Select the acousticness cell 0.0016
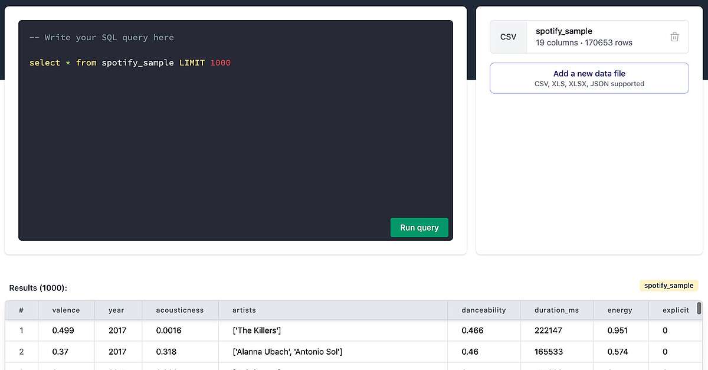This screenshot has width=708, height=370. (180, 330)
